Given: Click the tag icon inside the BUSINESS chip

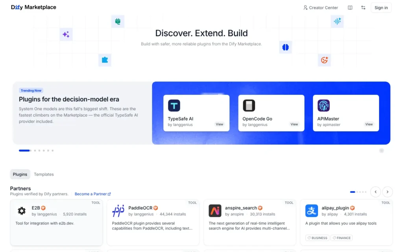Looking at the screenshot, I should 309,238.
